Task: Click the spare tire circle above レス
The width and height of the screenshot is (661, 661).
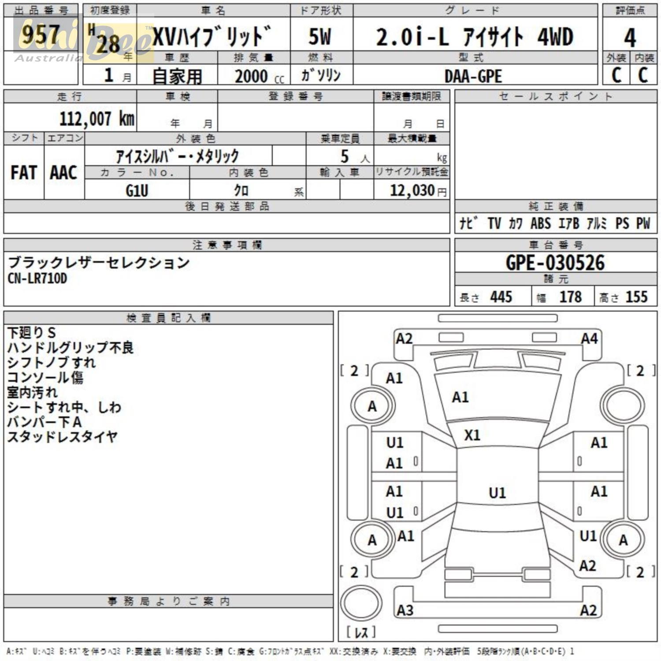Action: tap(361, 604)
